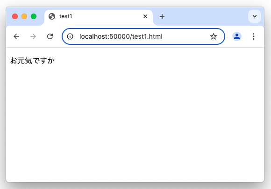The width and height of the screenshot is (271, 189).
Task: Select the test1 tab title
Action: pos(66,16)
